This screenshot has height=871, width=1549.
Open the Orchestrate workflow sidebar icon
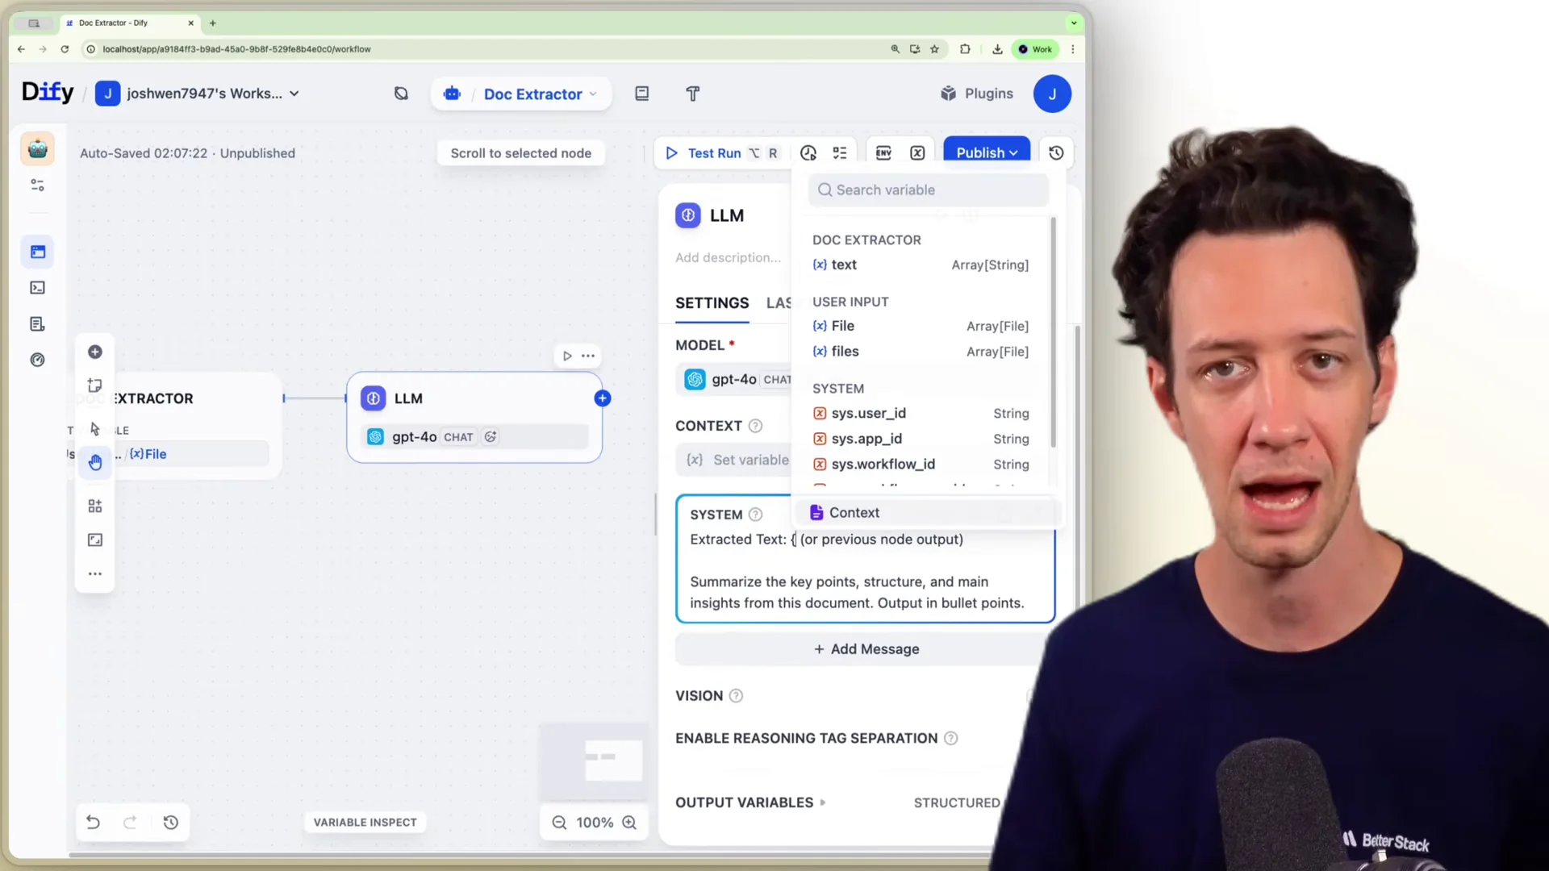[37, 252]
